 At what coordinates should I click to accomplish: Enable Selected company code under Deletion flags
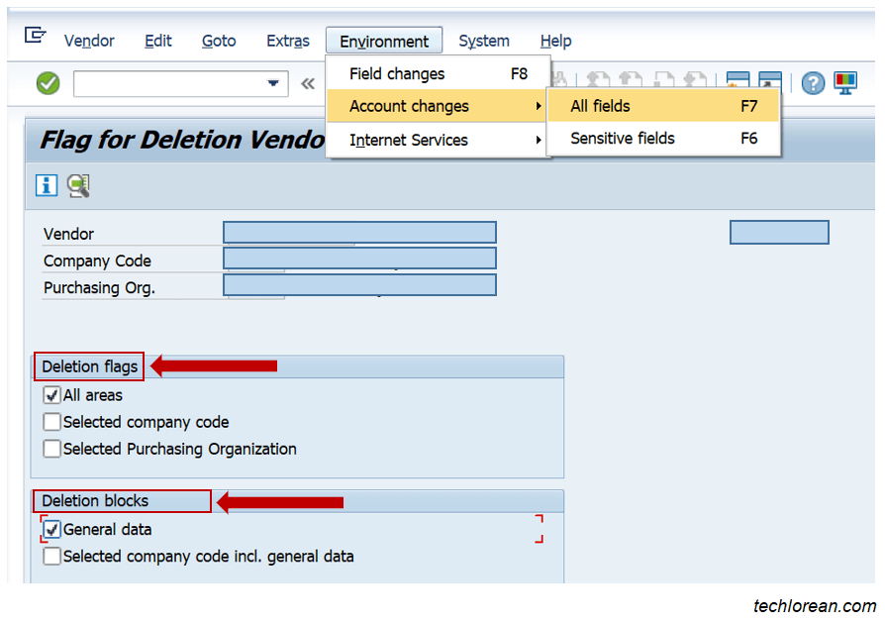51,422
